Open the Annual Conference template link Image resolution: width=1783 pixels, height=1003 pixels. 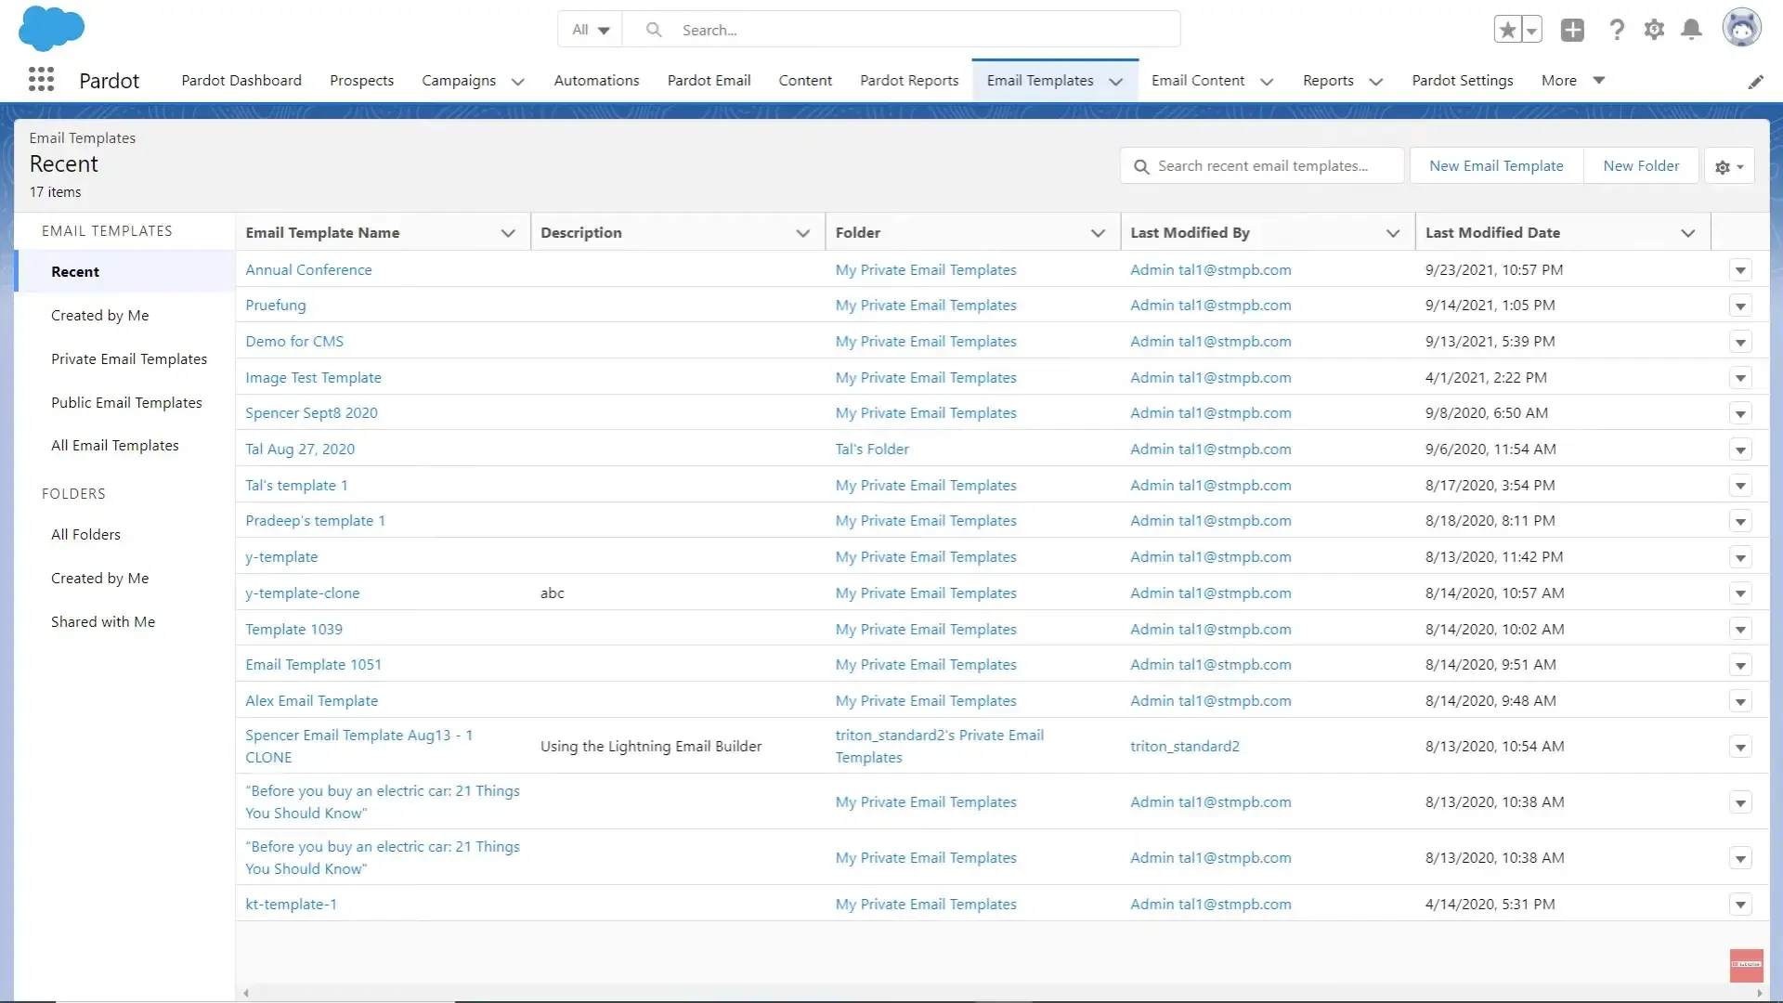point(308,270)
